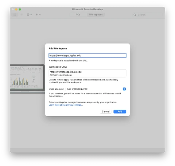Click the '/RDWeb/Feed/webfeed.aspx' path text
Viewport: 175px width, 166px height.
click(x=61, y=75)
